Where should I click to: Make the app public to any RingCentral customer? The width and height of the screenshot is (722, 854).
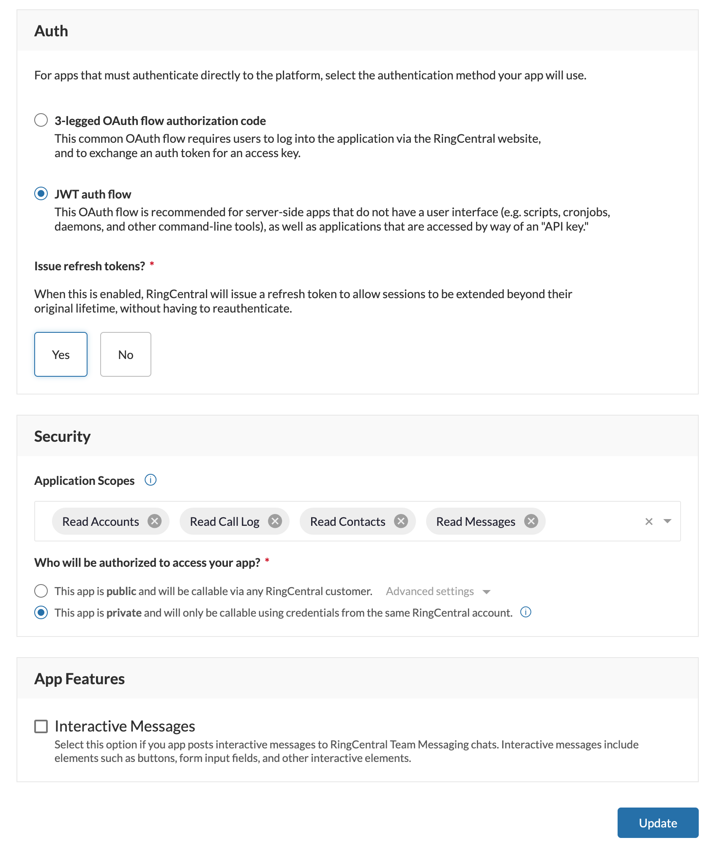click(41, 591)
